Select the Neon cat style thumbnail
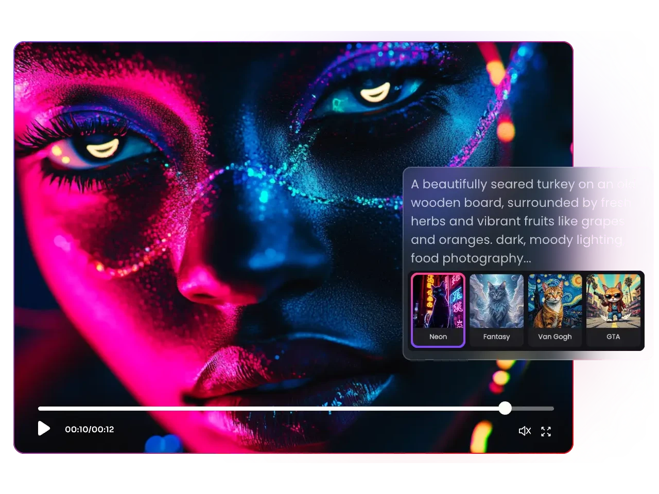 438,302
